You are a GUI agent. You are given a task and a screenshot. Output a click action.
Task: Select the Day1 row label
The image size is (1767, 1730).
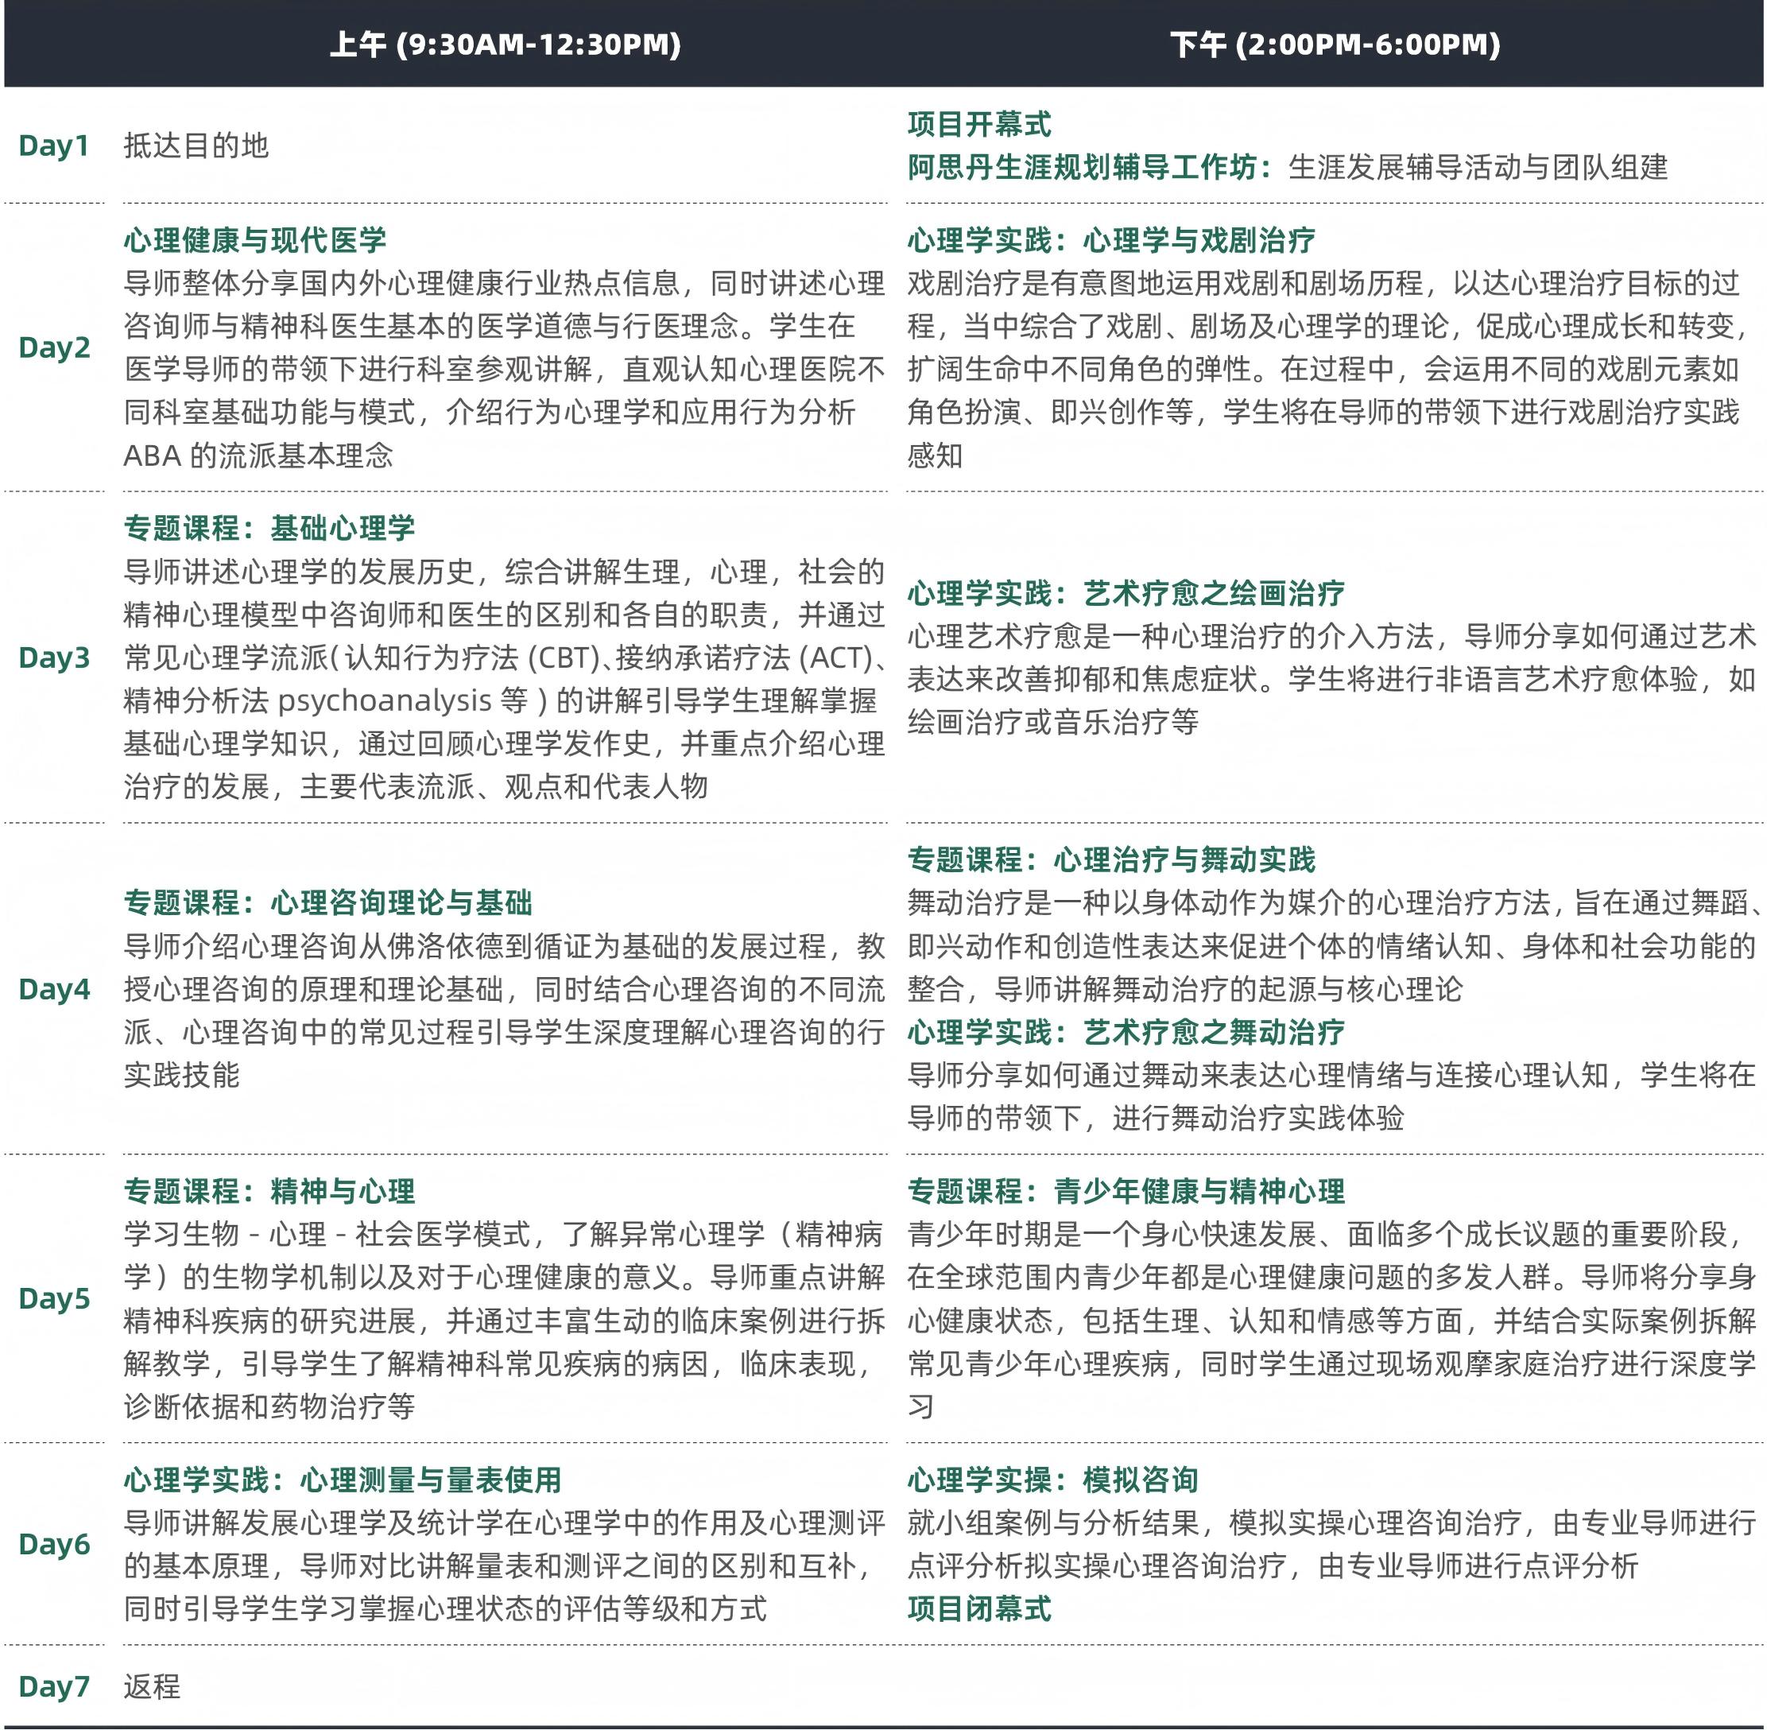pos(53,145)
